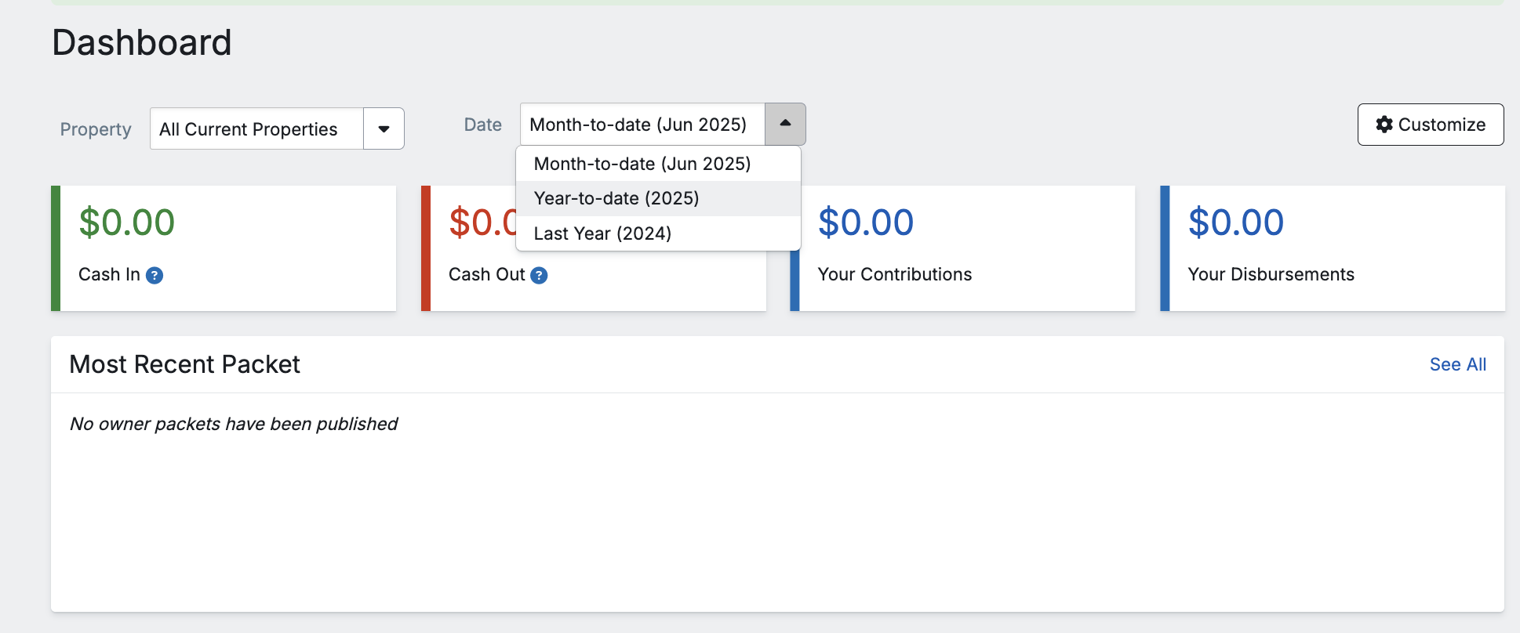The width and height of the screenshot is (1520, 633).
Task: Choose the Year-to-date (2025) option
Action: [616, 198]
